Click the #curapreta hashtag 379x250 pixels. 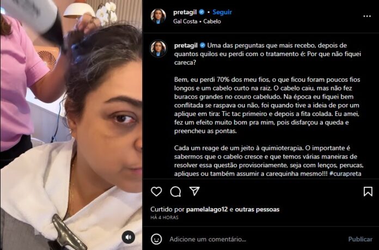[x=345, y=174]
